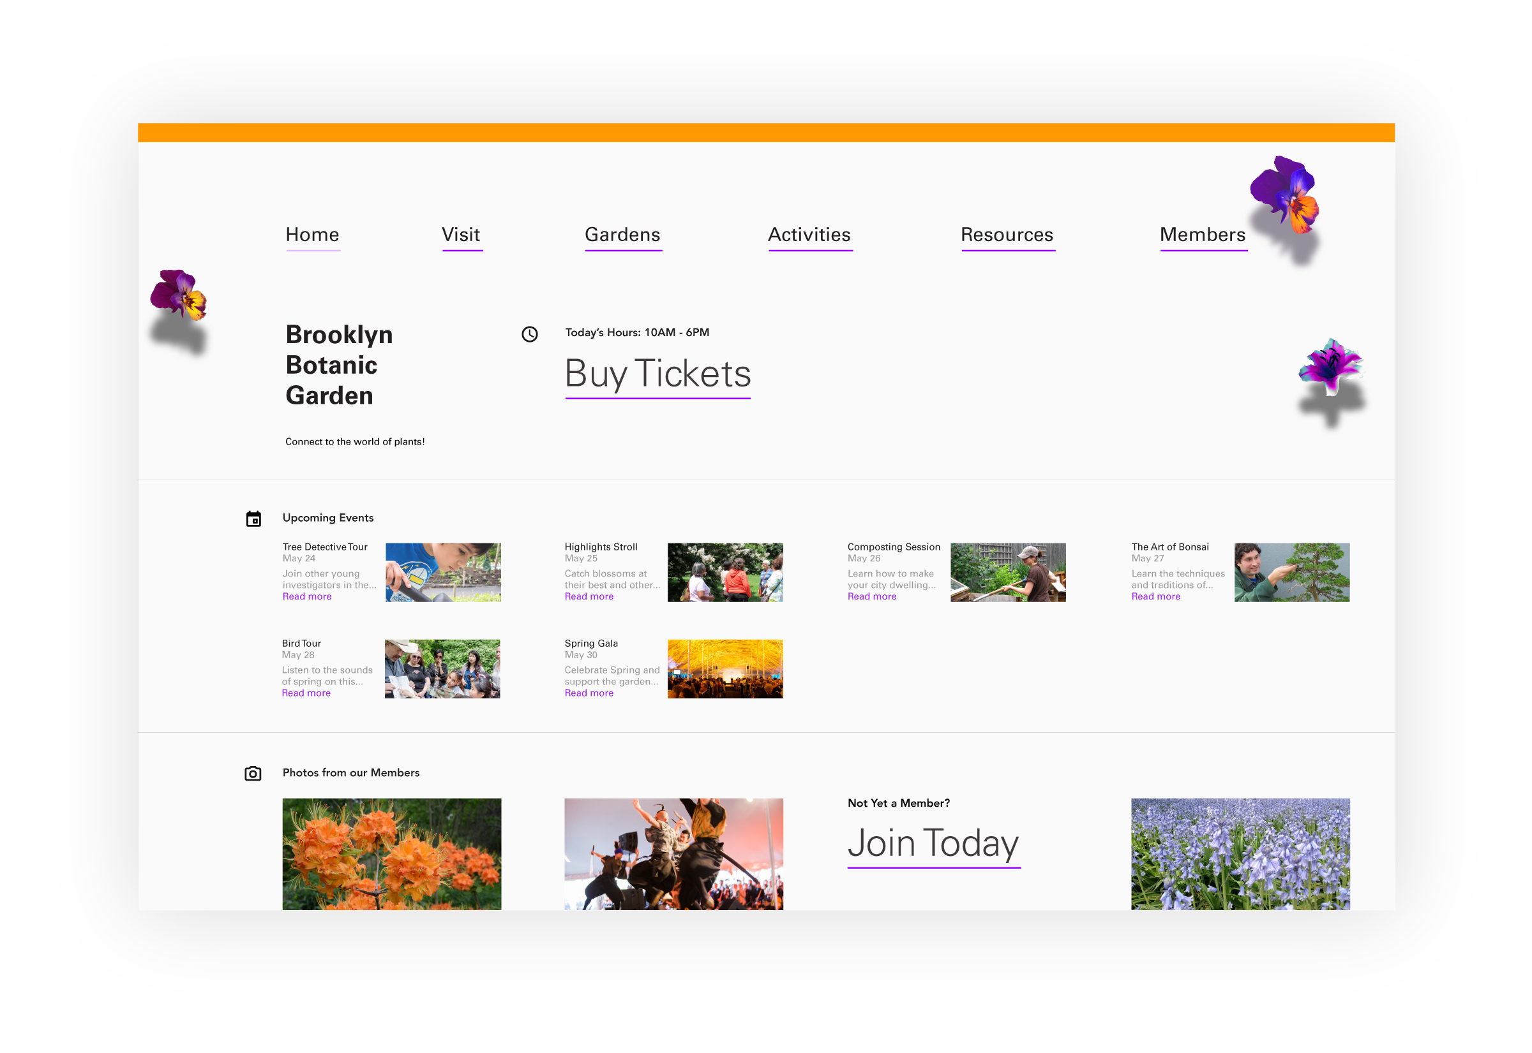Click the clock icon beside Today's Hours
Screen dimensions: 1532x1053
click(529, 334)
